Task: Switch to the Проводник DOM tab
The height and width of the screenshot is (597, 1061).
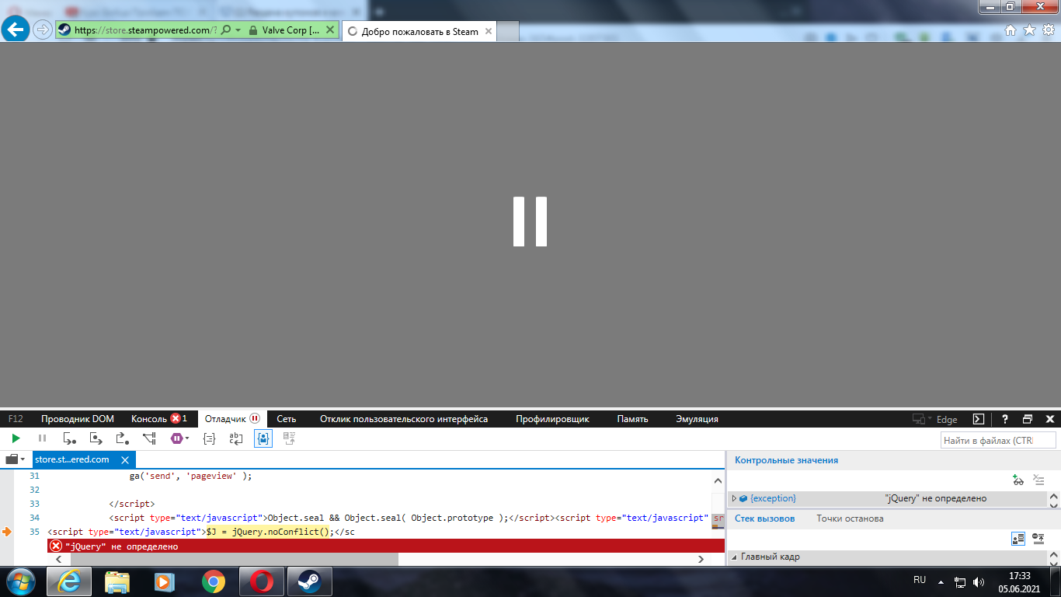Action: pos(78,419)
